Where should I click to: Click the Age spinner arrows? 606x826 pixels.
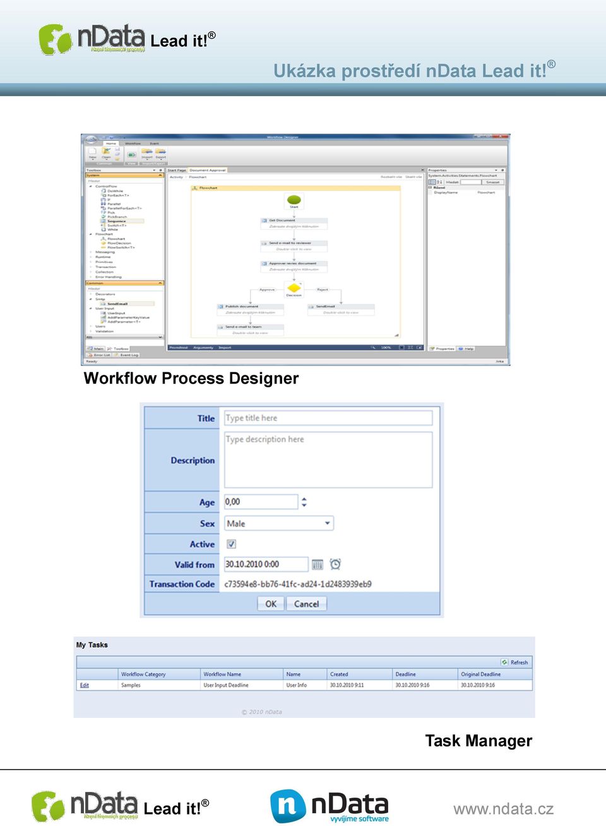[304, 502]
